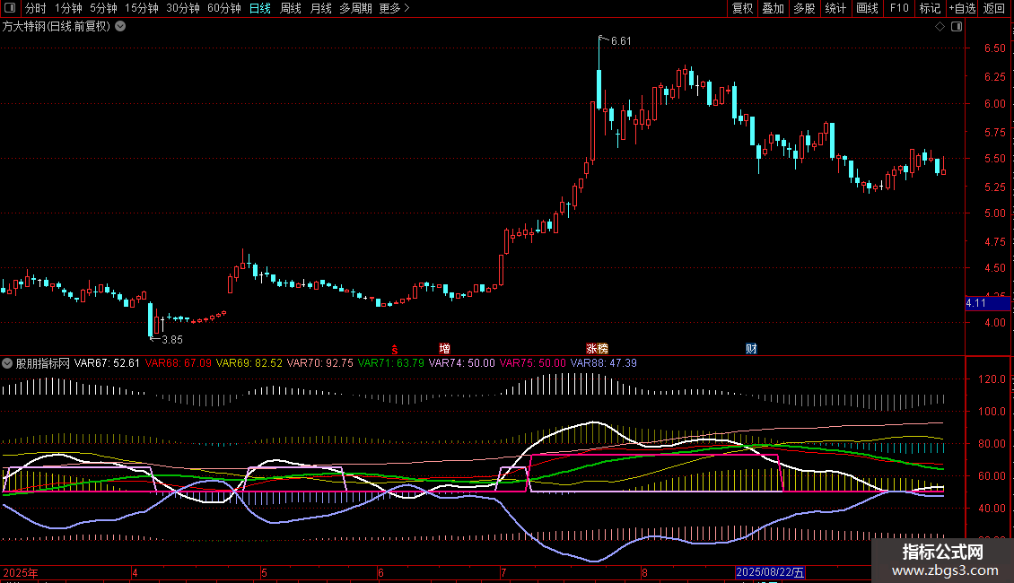Click the '涨榜' event marker on chart

pyautogui.click(x=597, y=348)
